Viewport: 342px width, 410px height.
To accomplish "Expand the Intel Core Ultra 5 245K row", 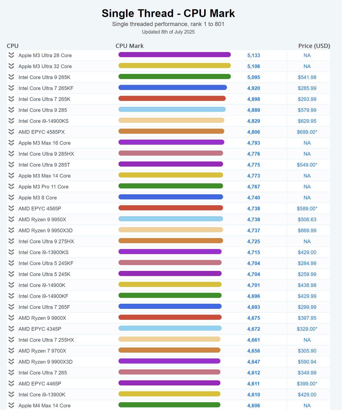I will coord(11,274).
